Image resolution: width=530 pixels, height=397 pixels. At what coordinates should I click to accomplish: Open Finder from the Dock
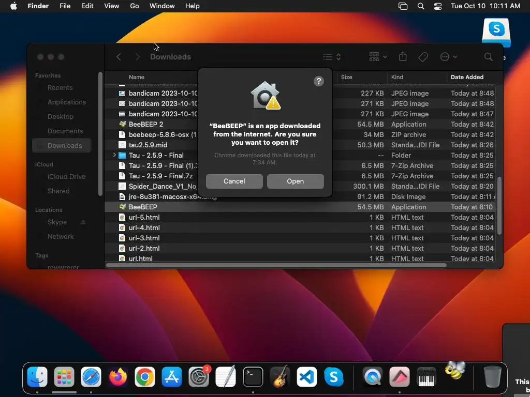[37, 377]
